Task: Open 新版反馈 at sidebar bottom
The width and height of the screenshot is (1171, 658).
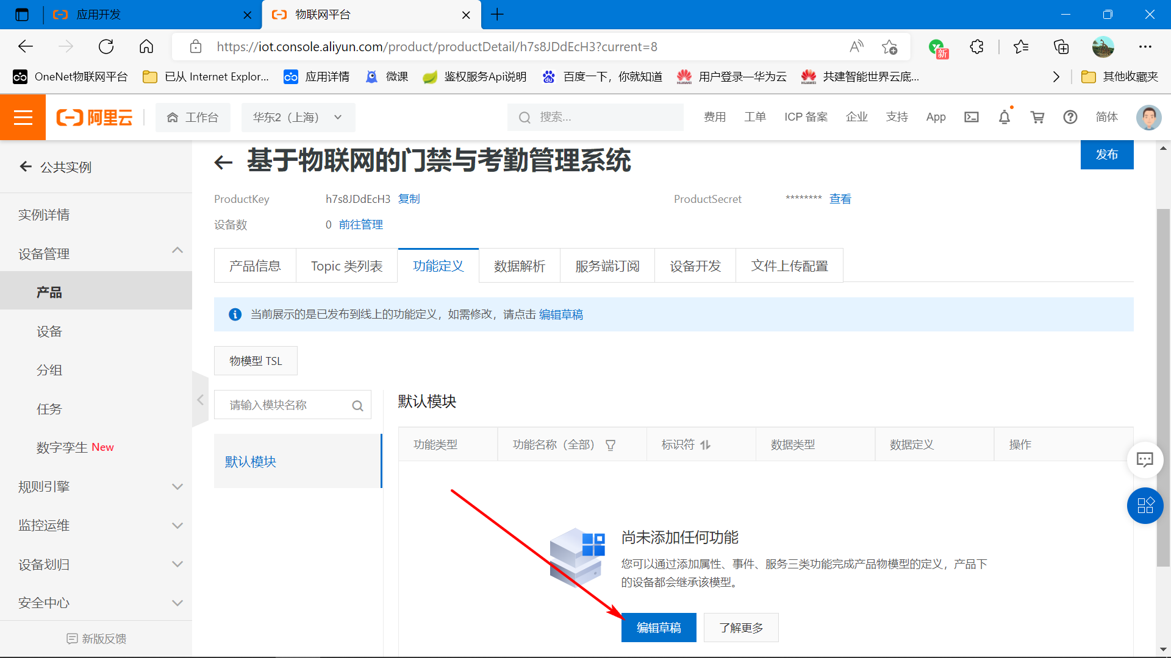Action: coord(96,639)
